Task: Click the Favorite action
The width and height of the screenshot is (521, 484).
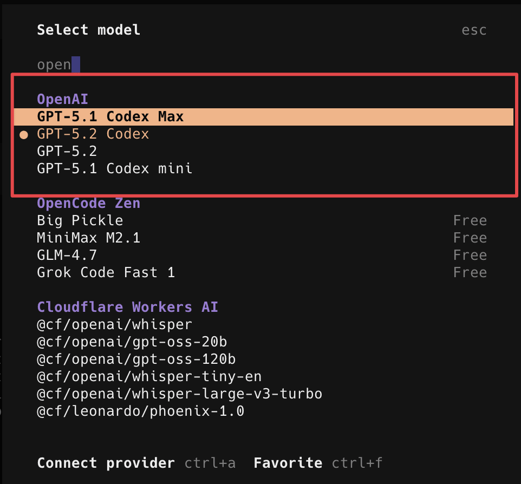Action: (x=288, y=463)
